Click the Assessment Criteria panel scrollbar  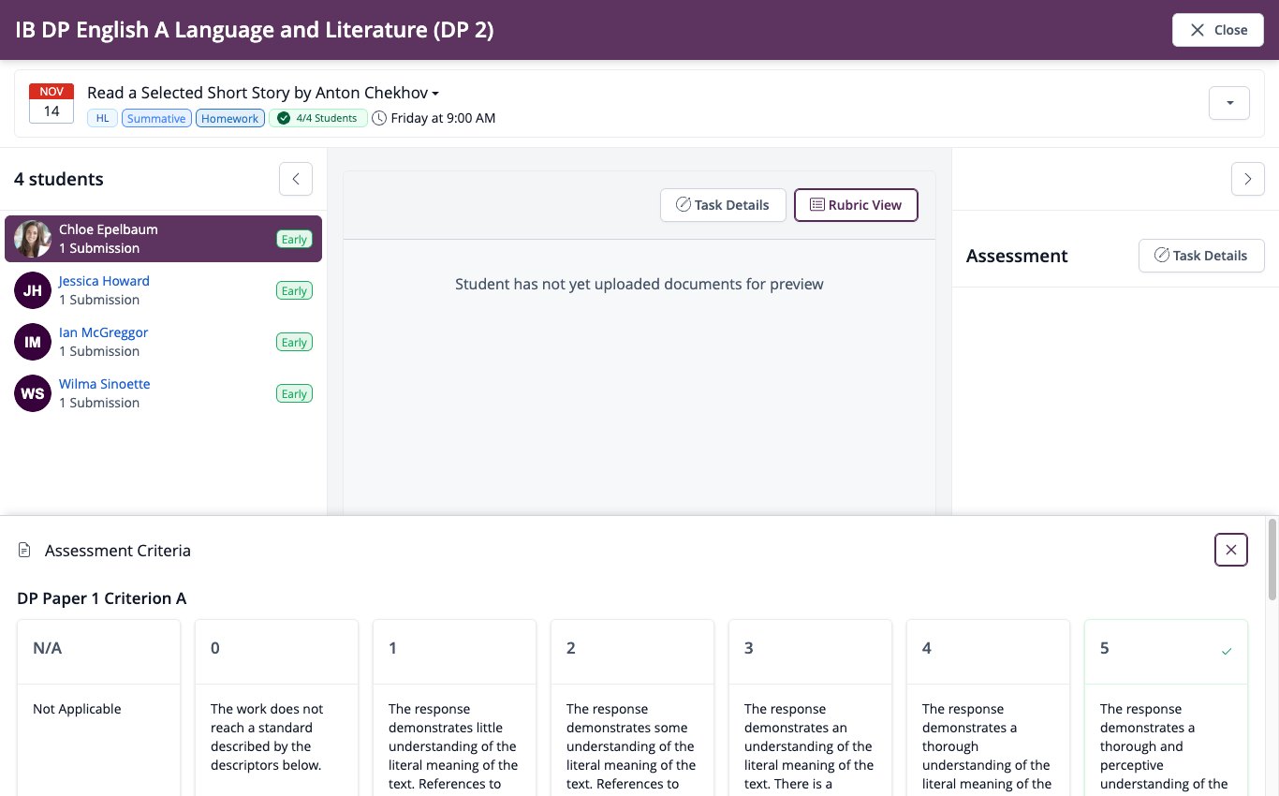click(1272, 559)
